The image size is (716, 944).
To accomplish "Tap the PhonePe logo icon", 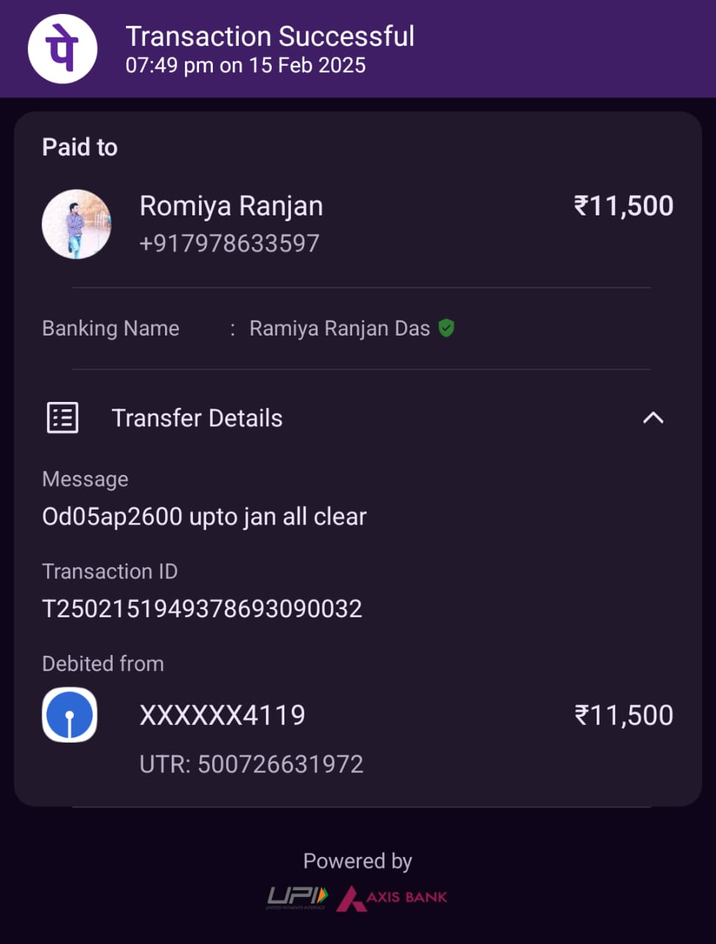I will pyautogui.click(x=63, y=49).
